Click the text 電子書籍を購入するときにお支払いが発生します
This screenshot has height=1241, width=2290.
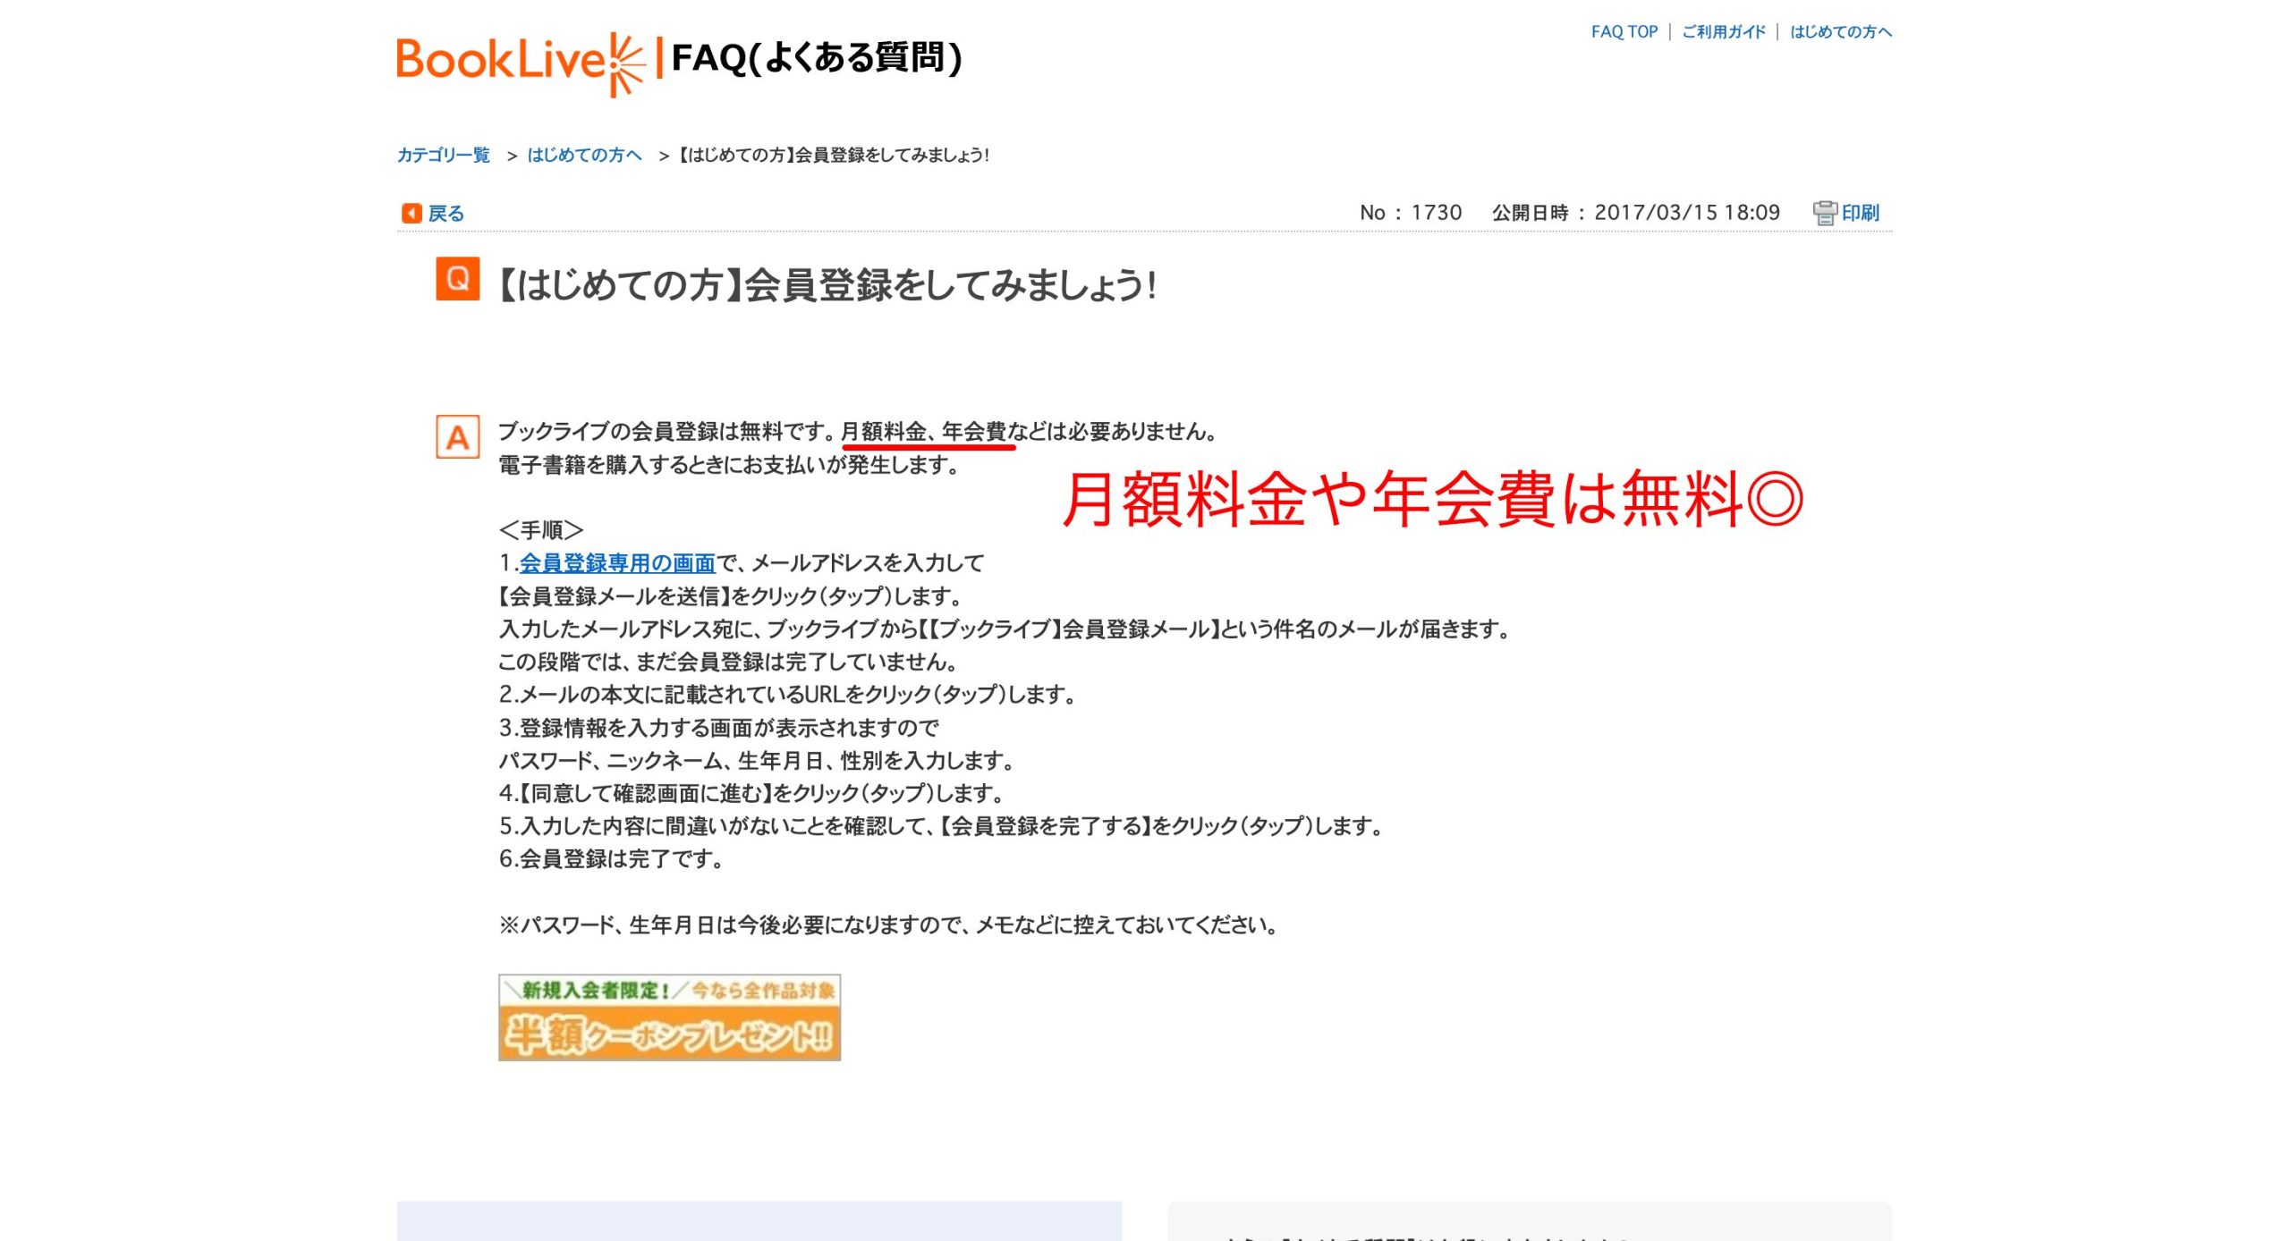[729, 466]
